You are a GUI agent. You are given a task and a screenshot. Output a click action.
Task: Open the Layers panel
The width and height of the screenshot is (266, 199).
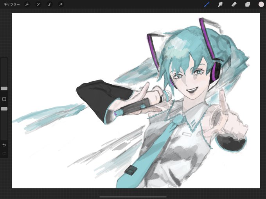[248, 4]
